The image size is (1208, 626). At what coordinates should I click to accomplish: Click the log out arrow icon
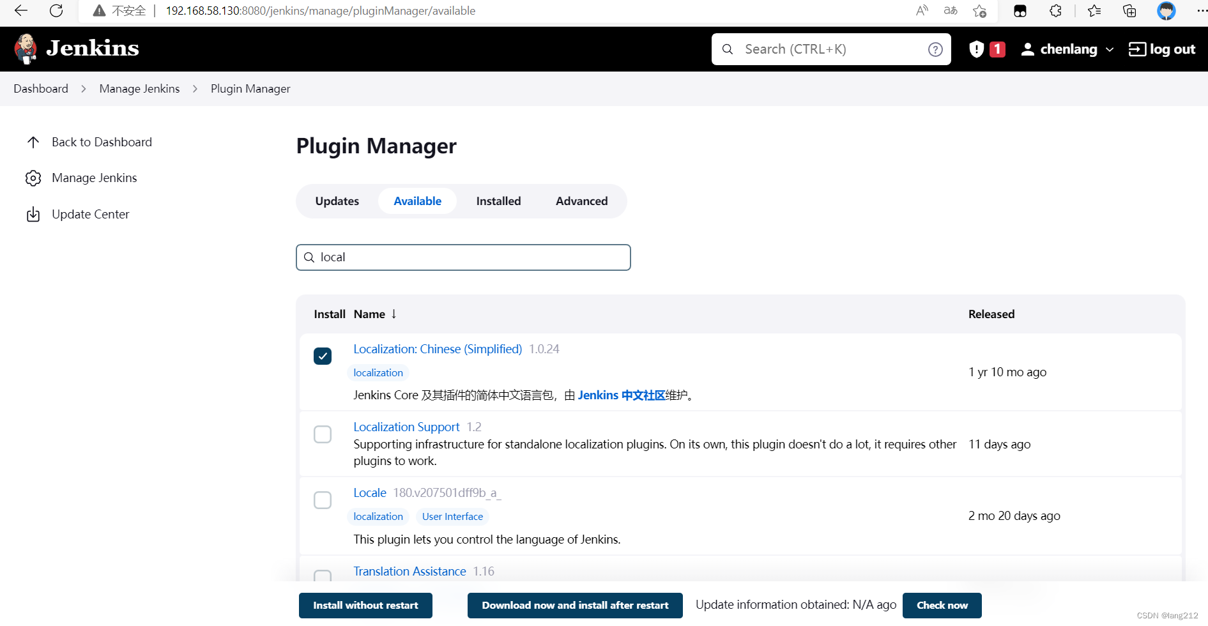pos(1137,49)
